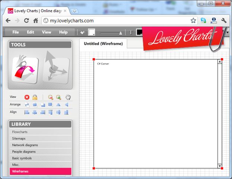This screenshot has width=232, height=179.
Task: Align selected objects to bottom edge
Action: (x=66, y=112)
